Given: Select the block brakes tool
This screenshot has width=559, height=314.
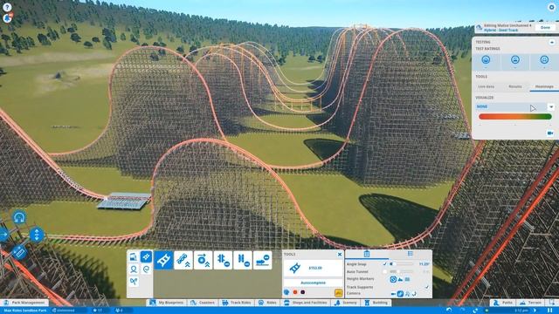Looking at the screenshot, I should pos(243,260).
